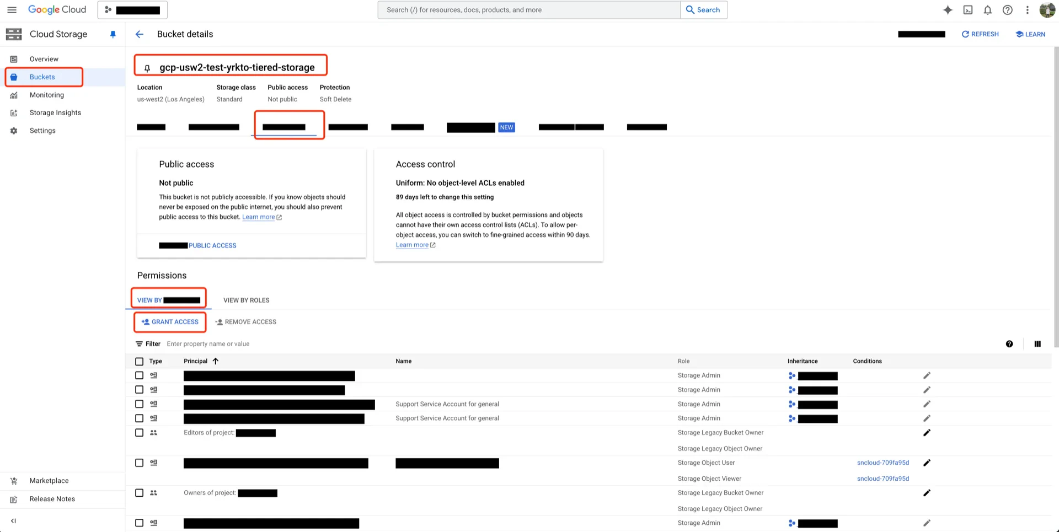This screenshot has width=1059, height=532.
Task: Open Marketplace in the sidebar
Action: click(49, 481)
